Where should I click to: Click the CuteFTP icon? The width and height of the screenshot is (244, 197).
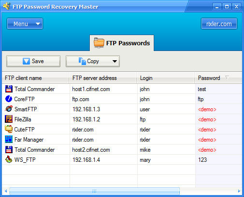[9, 129]
